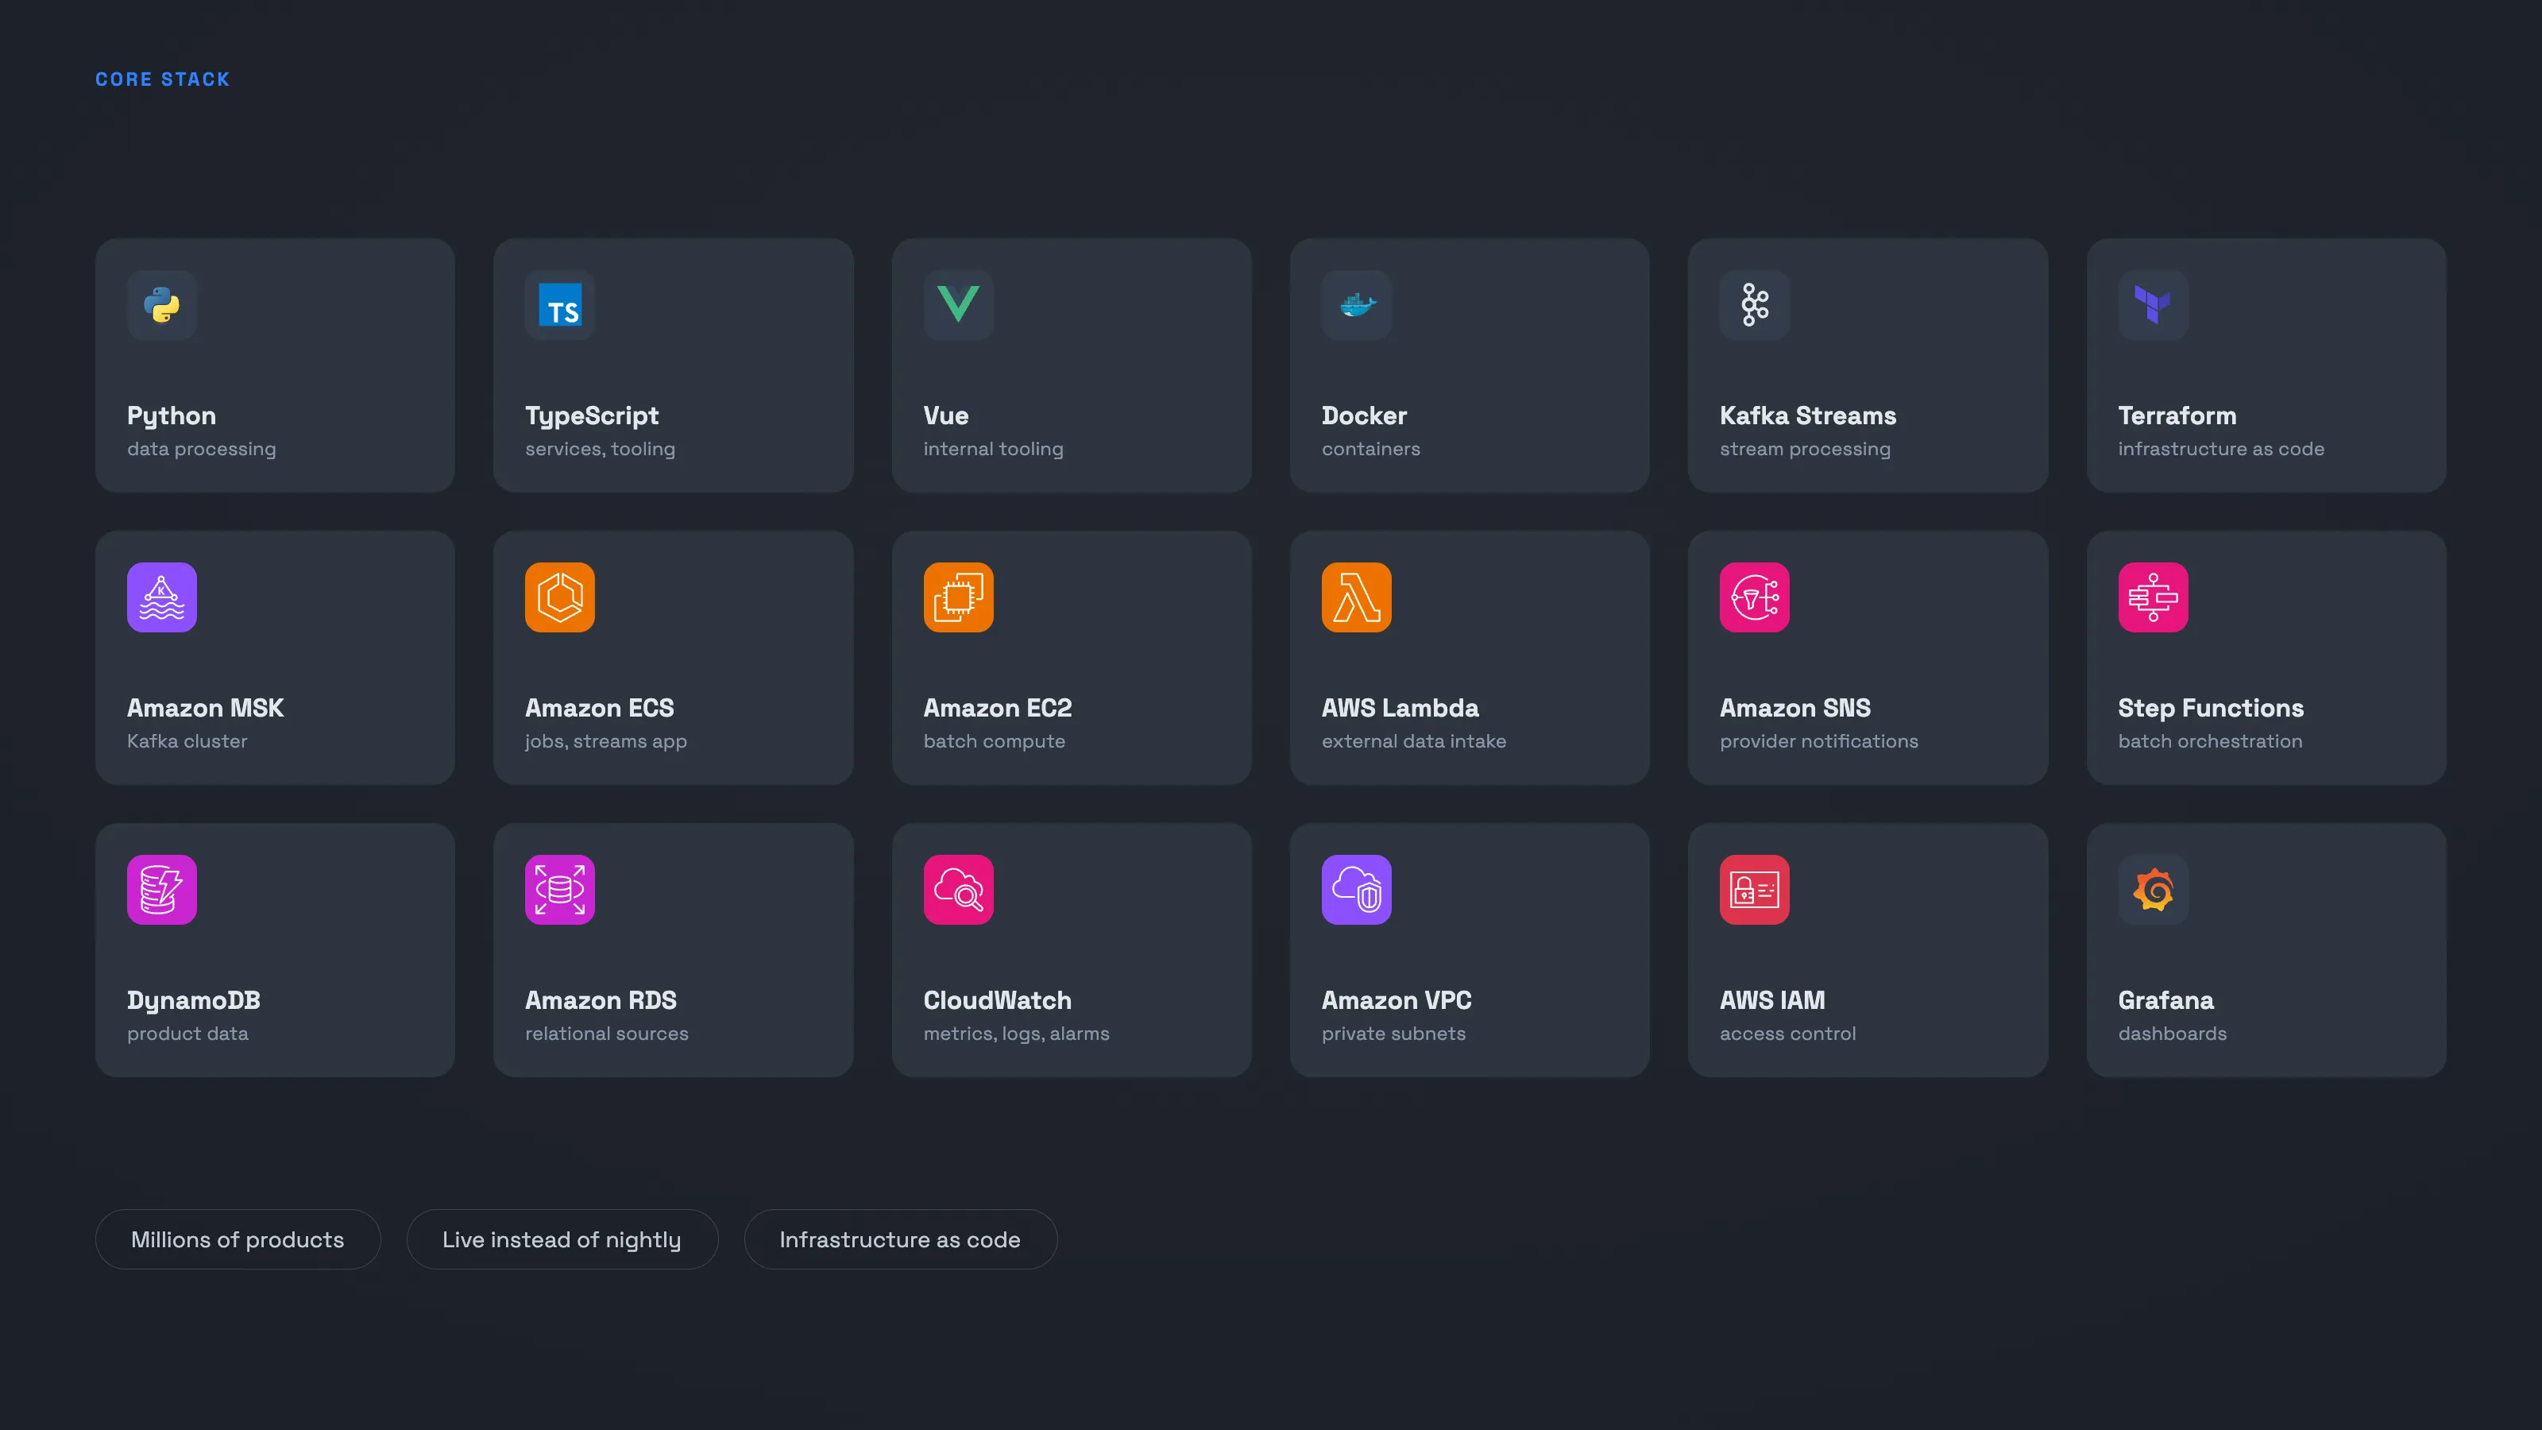This screenshot has width=2542, height=1430.
Task: Click the Amazon EC2 chip icon
Action: pos(958,597)
